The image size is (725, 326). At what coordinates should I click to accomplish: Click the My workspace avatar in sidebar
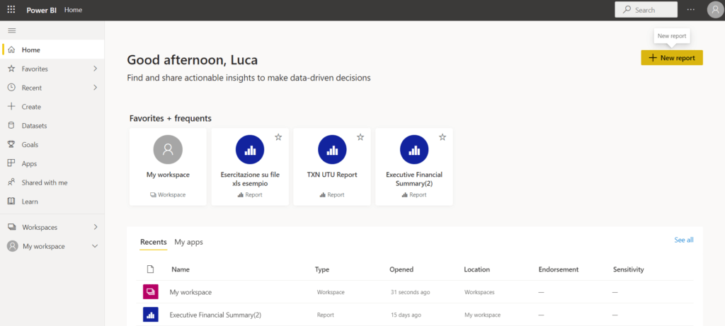coord(13,246)
